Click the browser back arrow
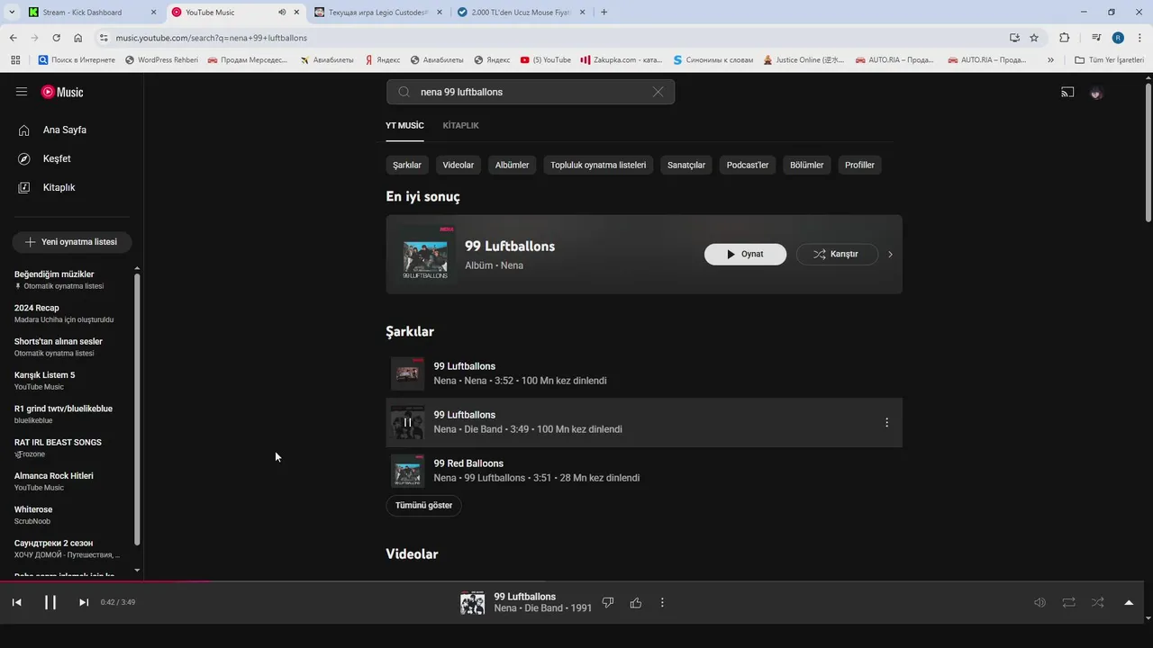1153x648 pixels. click(x=13, y=38)
